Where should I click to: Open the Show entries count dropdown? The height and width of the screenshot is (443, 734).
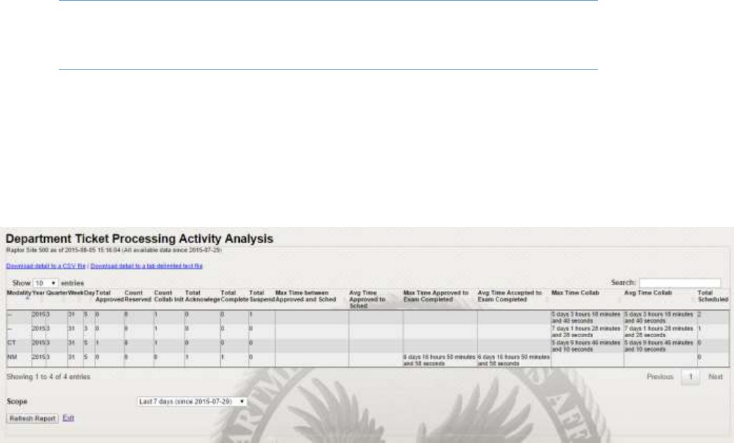(x=46, y=283)
